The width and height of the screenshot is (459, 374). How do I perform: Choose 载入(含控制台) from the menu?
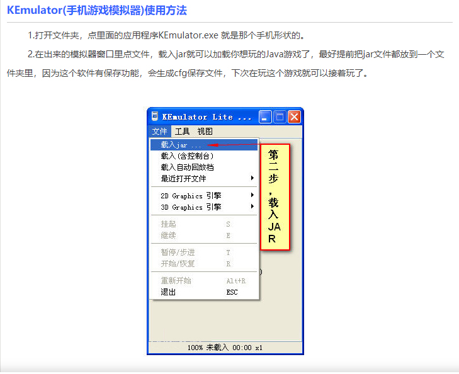(204, 156)
